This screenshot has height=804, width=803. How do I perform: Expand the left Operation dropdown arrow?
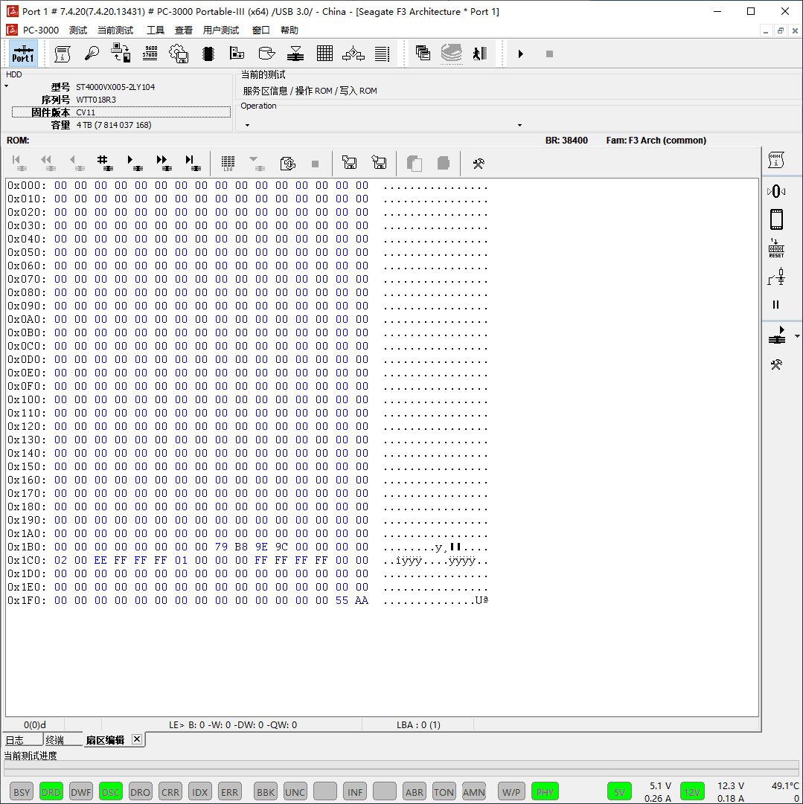(x=247, y=125)
